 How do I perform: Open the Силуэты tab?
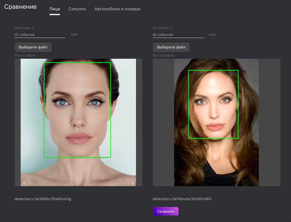pyautogui.click(x=77, y=9)
